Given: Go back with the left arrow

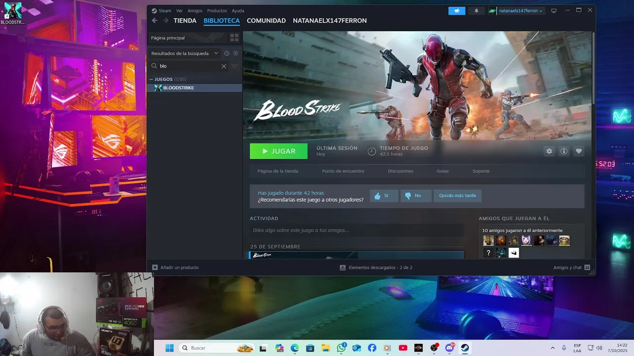Looking at the screenshot, I should click(155, 21).
